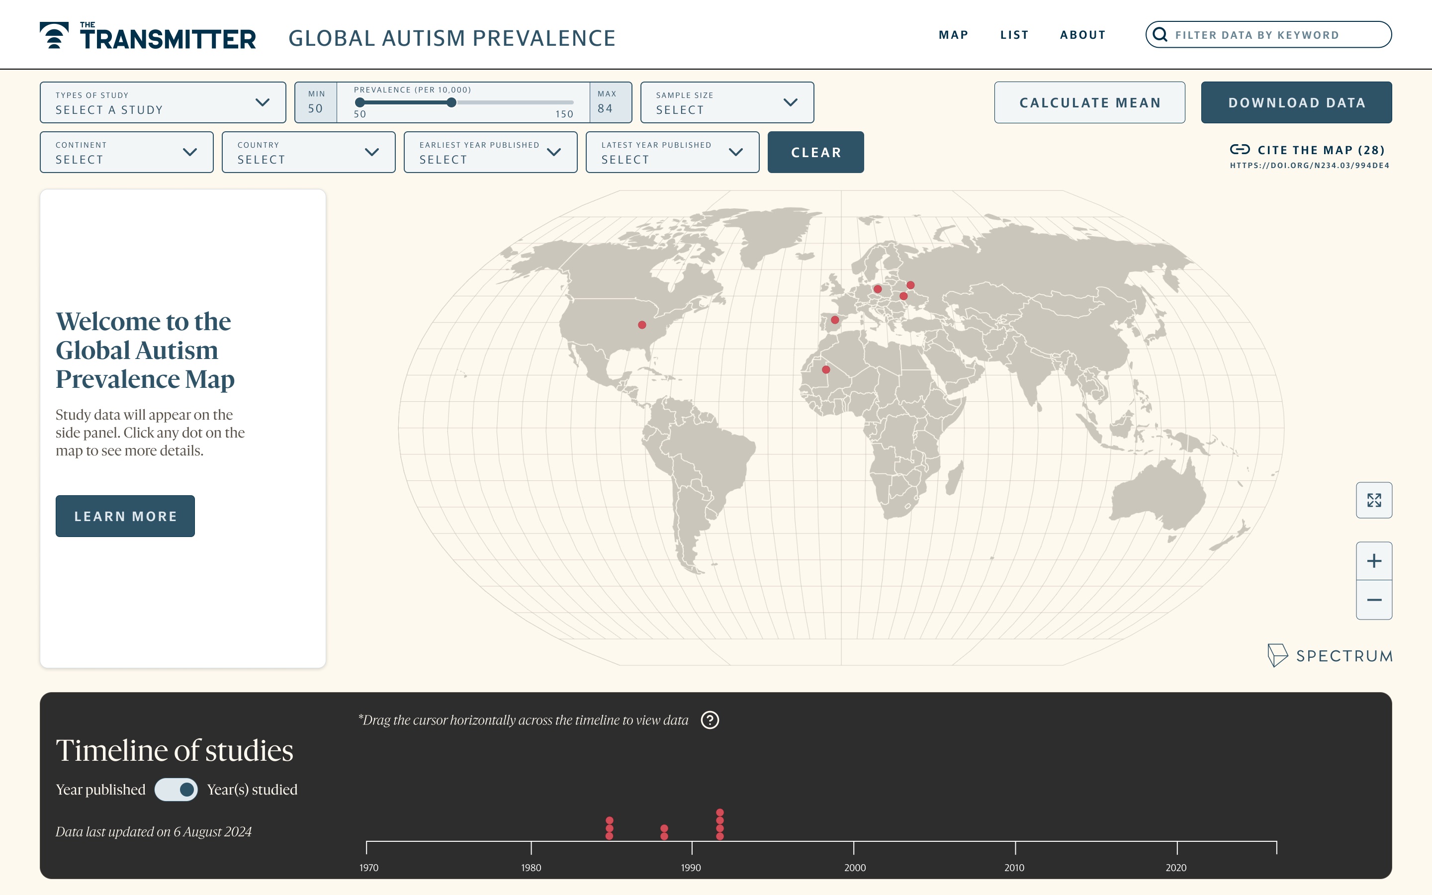The width and height of the screenshot is (1432, 895).
Task: Click the Filter data by keyword field
Action: pyautogui.click(x=1268, y=34)
